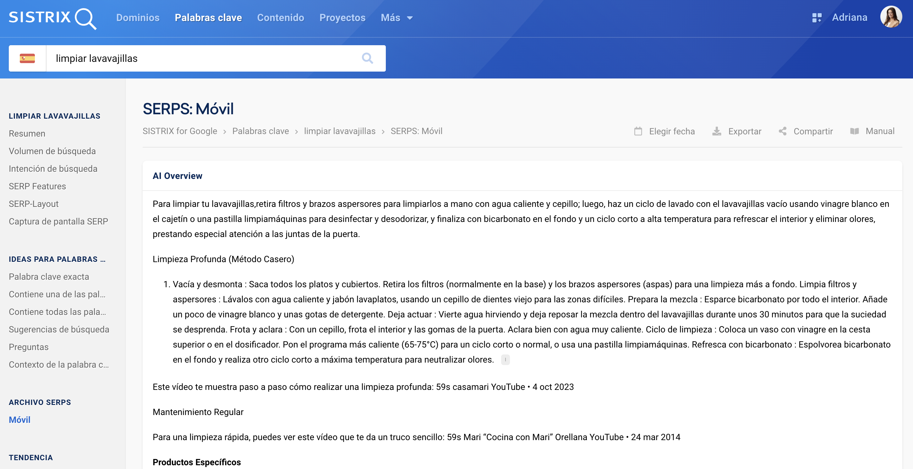This screenshot has height=469, width=913.
Task: Click the Compartir share icon
Action: [x=783, y=132]
